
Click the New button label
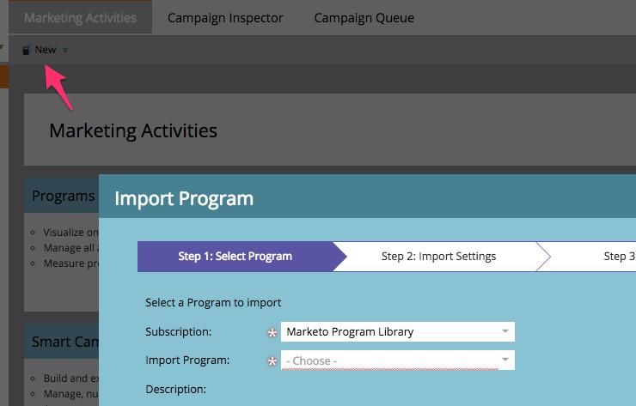(x=46, y=50)
